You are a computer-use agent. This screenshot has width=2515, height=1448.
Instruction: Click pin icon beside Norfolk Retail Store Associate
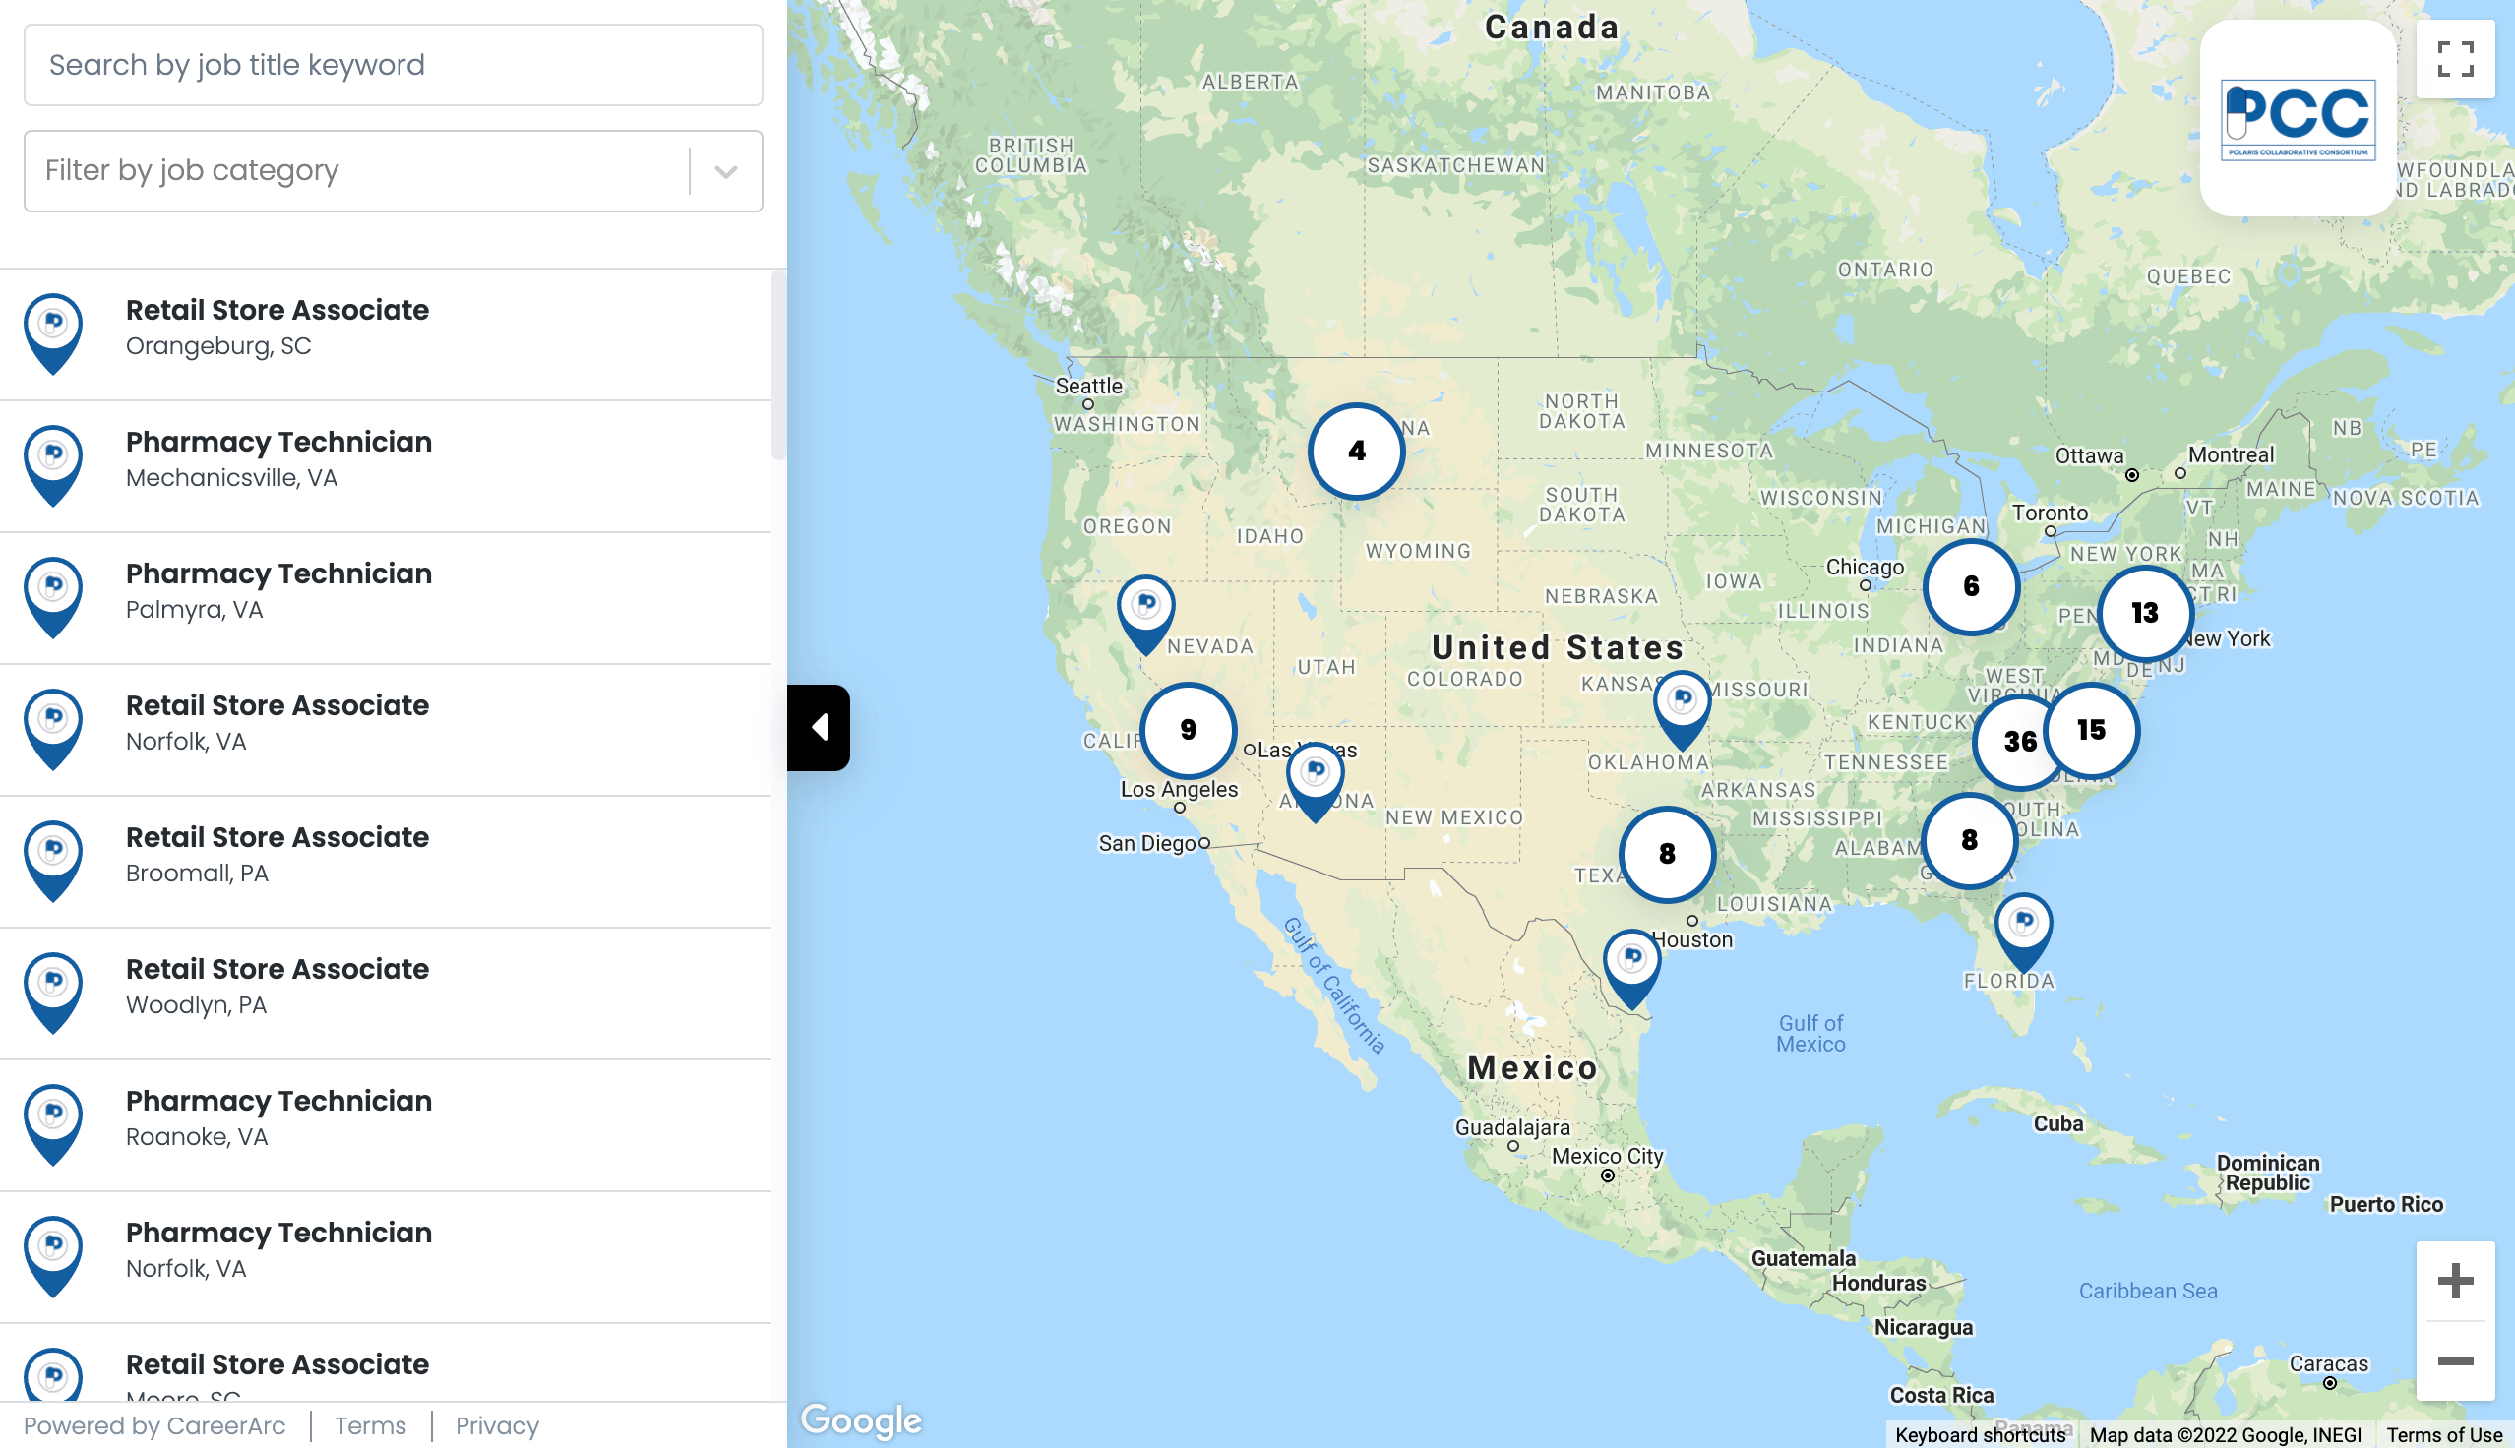click(54, 729)
